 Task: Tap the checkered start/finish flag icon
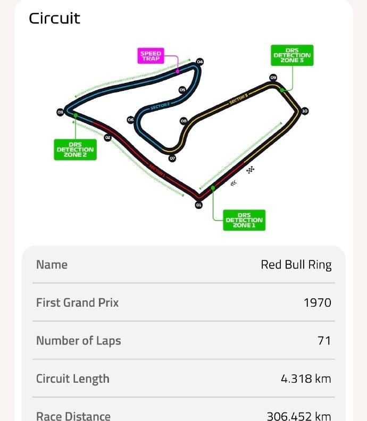(251, 170)
